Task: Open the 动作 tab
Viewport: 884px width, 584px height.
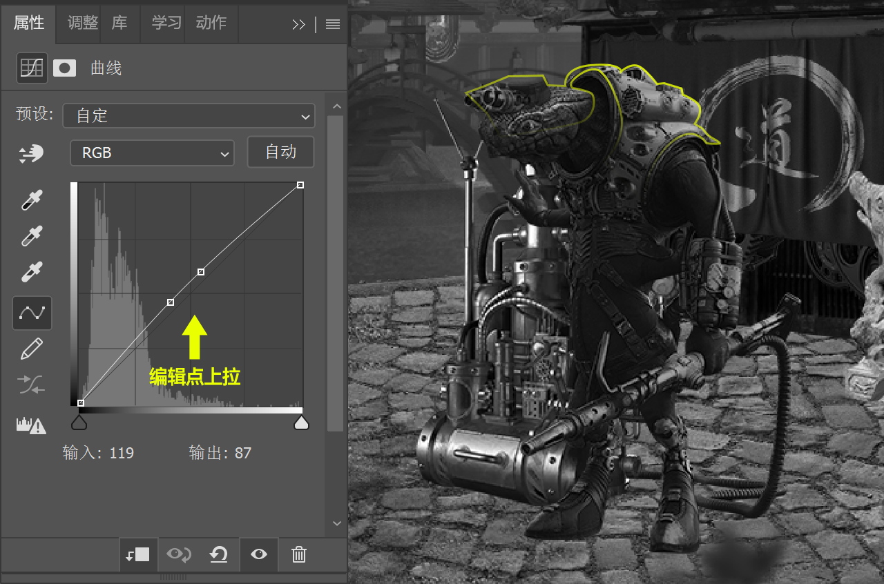Action: click(211, 23)
